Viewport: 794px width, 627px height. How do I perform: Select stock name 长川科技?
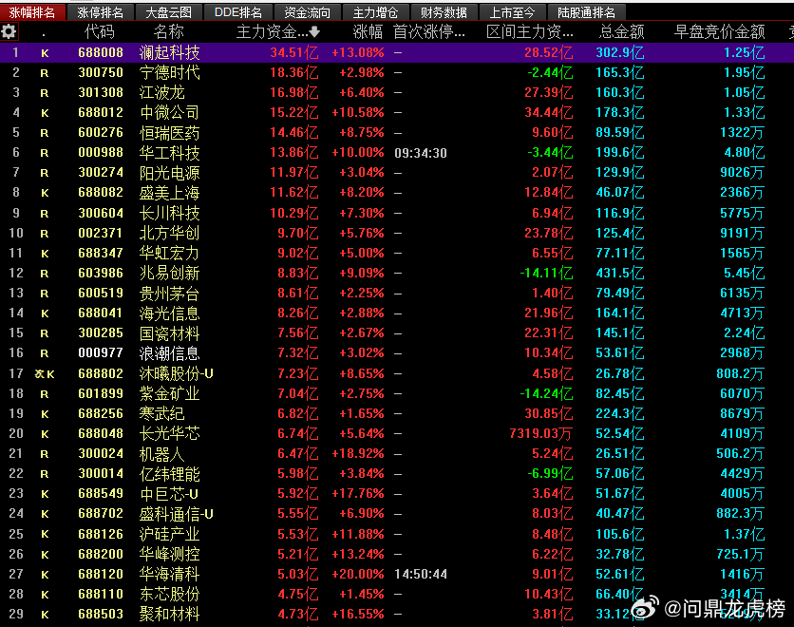170,213
